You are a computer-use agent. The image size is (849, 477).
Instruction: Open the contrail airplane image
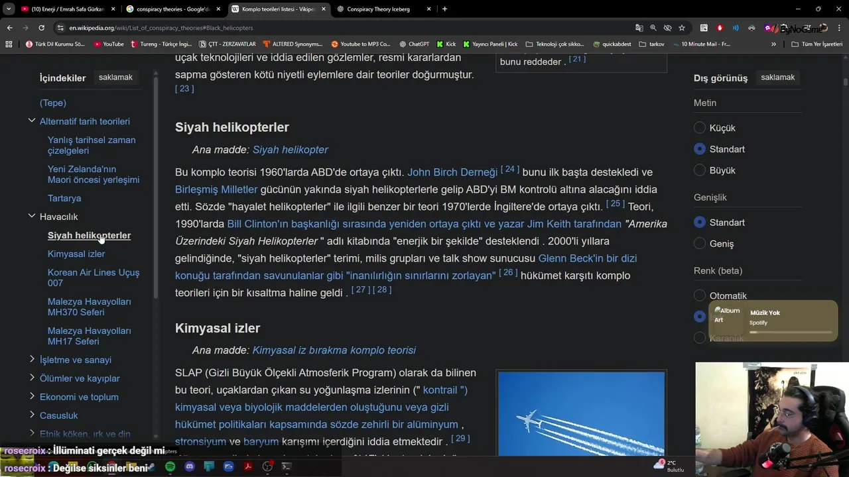tap(581, 412)
